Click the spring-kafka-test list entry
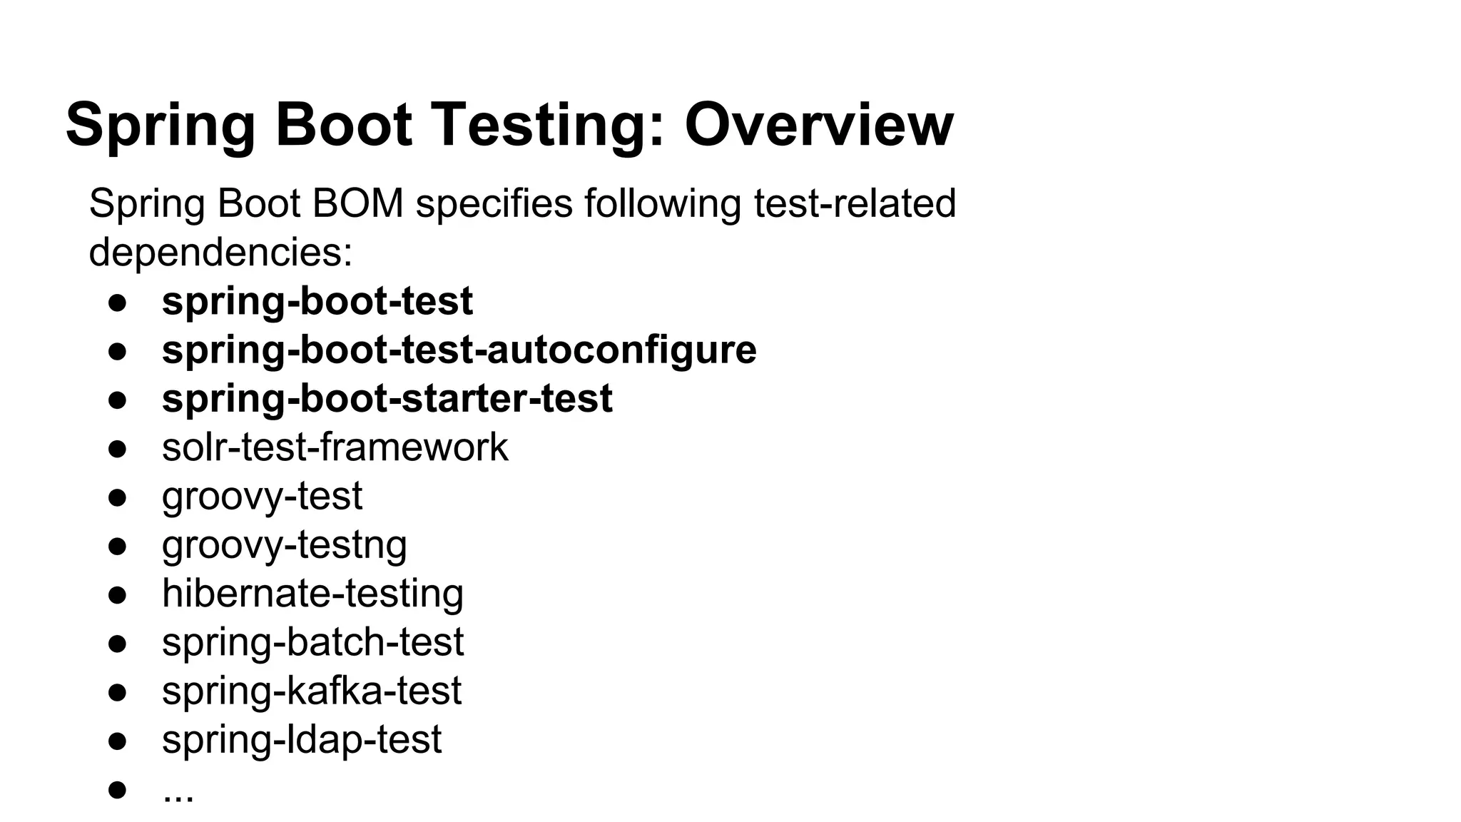Image resolution: width=1461 pixels, height=822 pixels. pos(312,691)
